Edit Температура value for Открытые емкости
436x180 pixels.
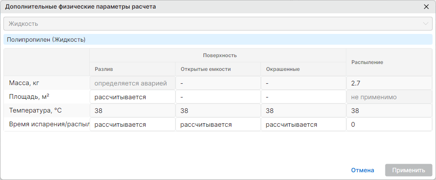point(218,111)
